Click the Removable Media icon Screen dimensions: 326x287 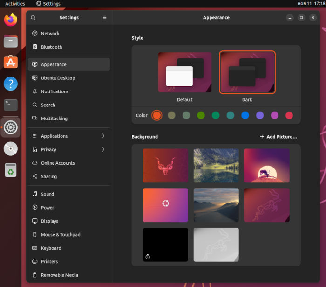(x=35, y=275)
